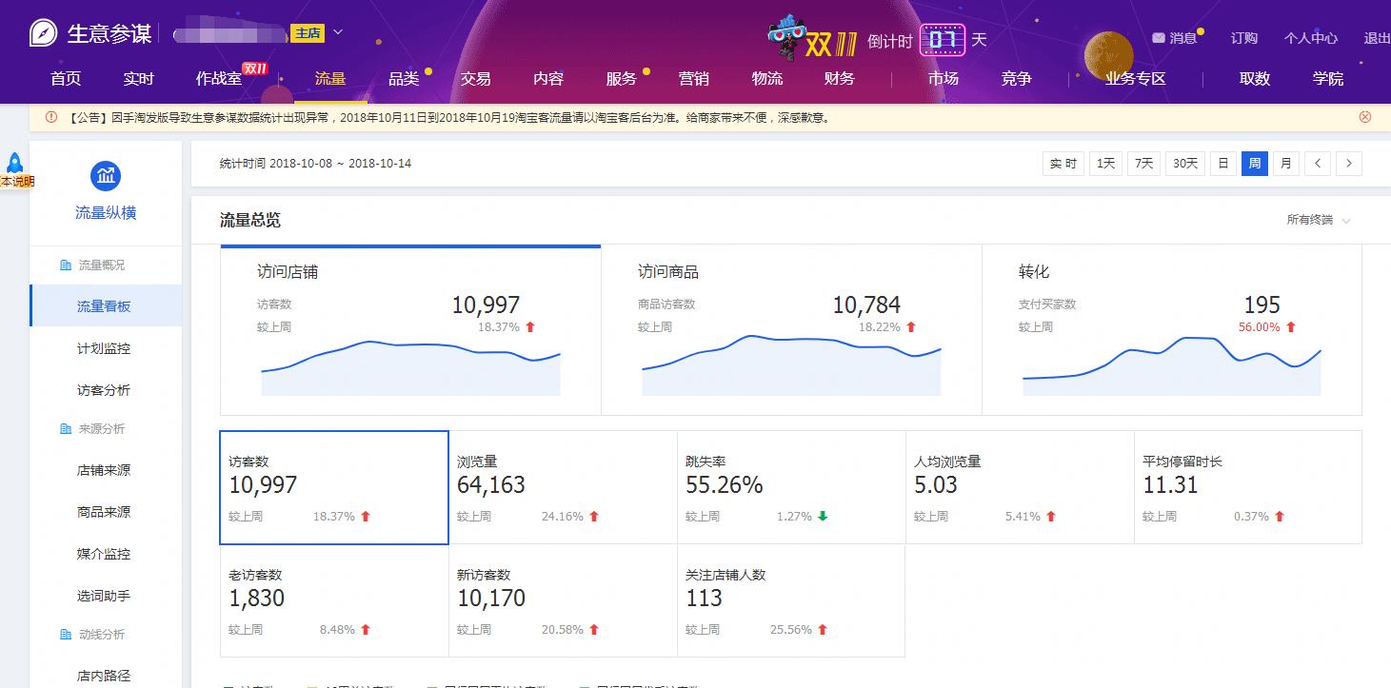Image resolution: width=1391 pixels, height=688 pixels.
Task: Click the 退出 logout link
Action: click(1377, 38)
